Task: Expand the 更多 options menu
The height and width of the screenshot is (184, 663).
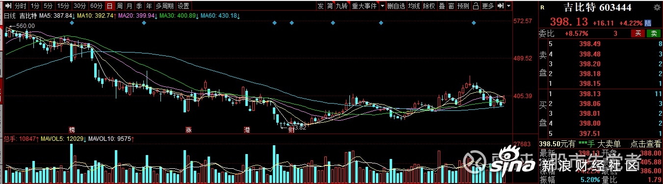Action: (488, 6)
